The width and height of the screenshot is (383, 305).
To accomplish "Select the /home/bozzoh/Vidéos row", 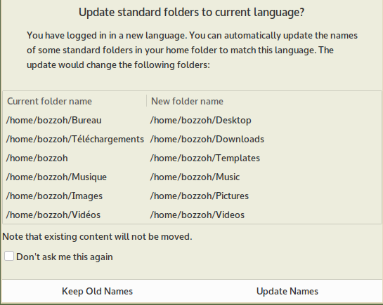I will click(x=192, y=215).
